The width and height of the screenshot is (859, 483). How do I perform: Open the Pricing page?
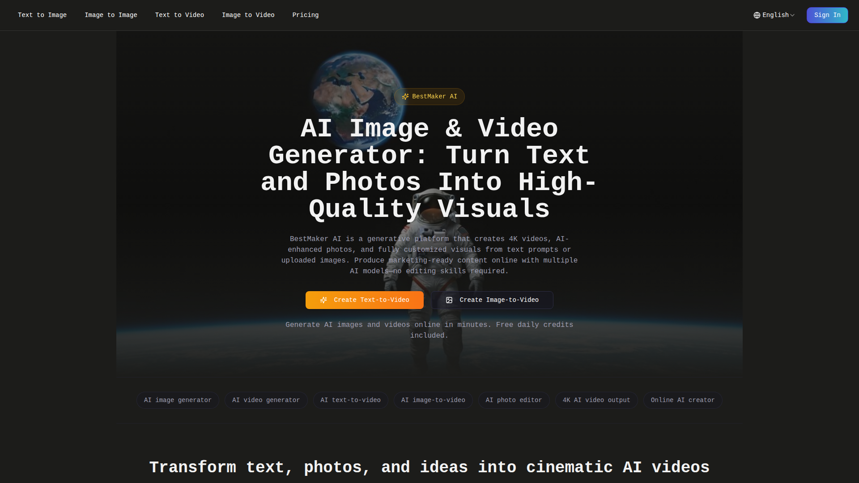pyautogui.click(x=306, y=15)
